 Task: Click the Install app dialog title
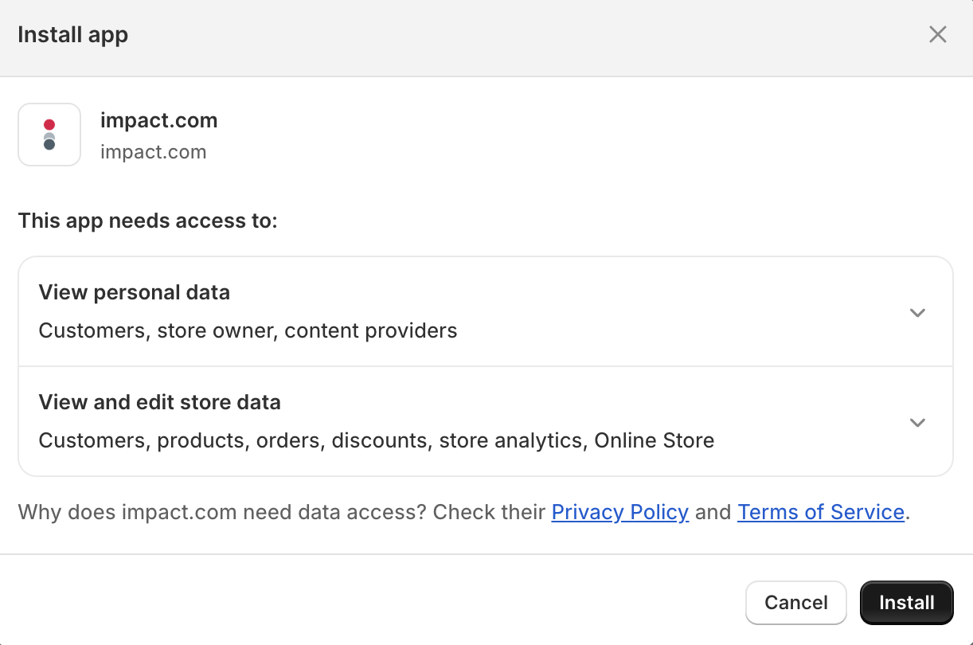click(72, 35)
